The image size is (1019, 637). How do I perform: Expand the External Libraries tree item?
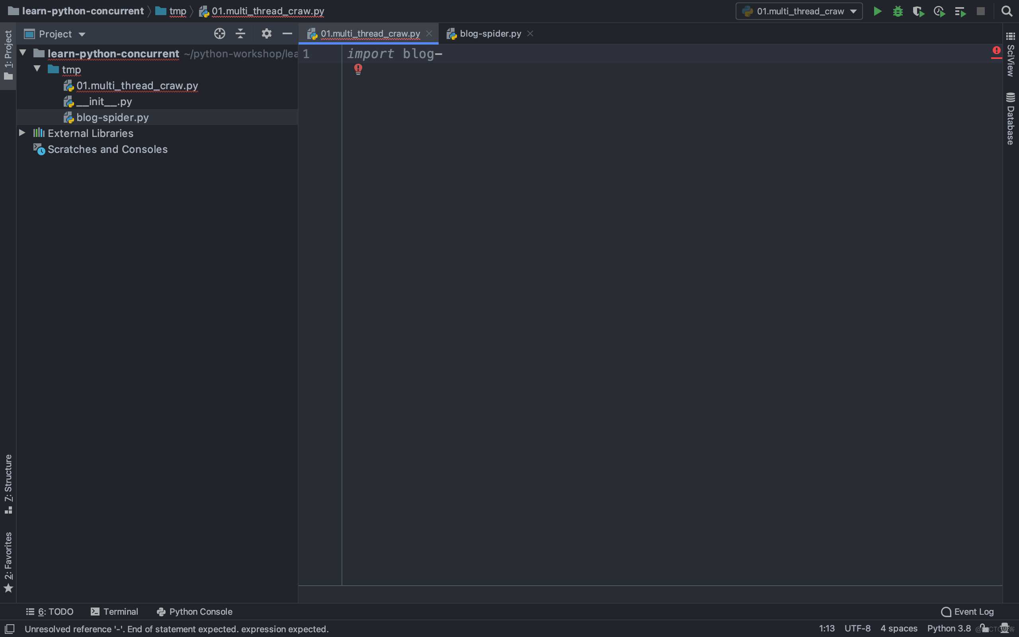[x=22, y=133]
